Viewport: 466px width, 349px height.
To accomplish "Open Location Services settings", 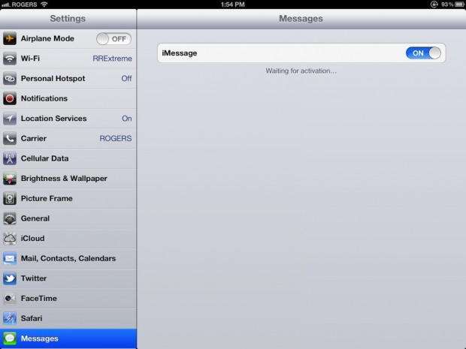I will [x=68, y=119].
